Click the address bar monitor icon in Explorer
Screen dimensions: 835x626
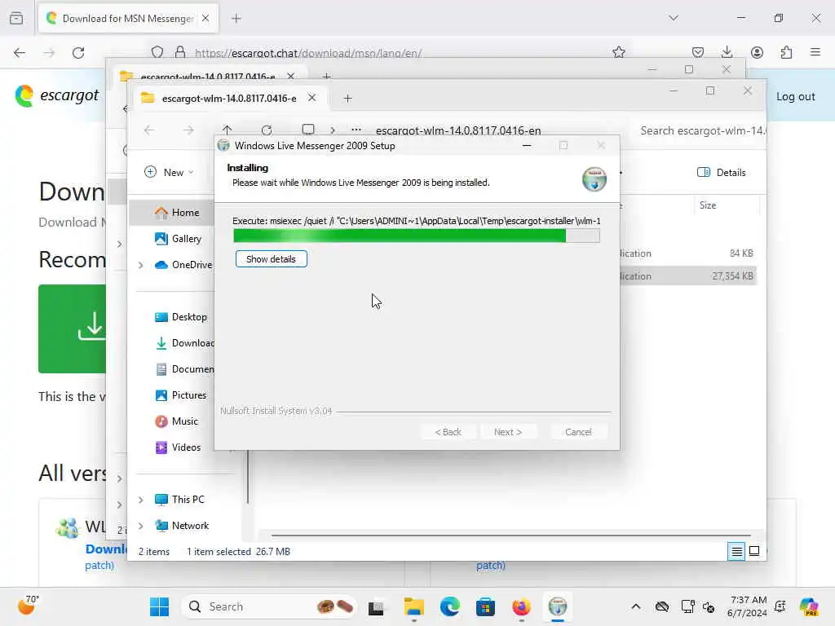pyautogui.click(x=307, y=130)
